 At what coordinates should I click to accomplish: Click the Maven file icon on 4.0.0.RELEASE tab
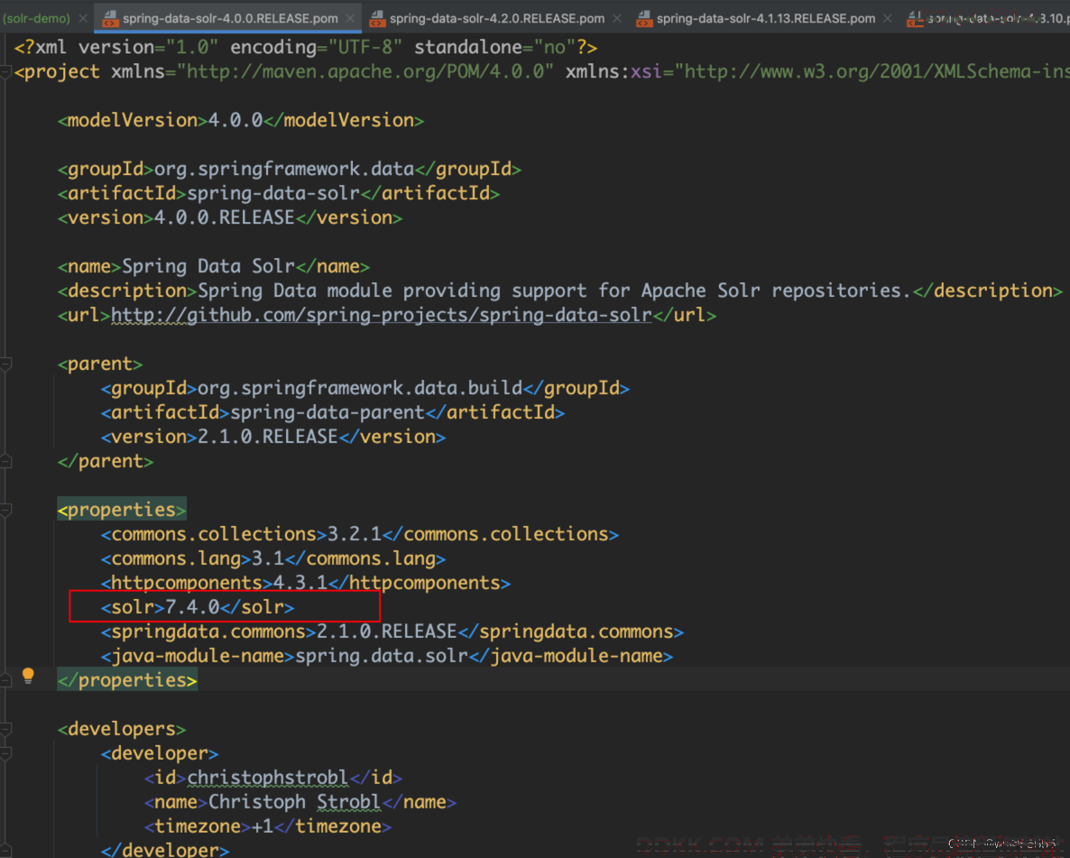point(110,18)
